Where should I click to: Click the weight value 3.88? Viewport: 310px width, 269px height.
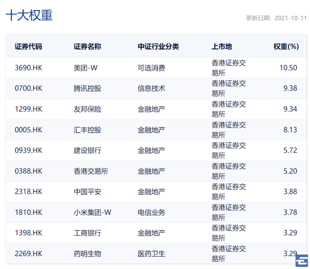click(290, 192)
